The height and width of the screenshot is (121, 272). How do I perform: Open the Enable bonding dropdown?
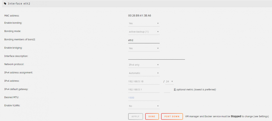(144, 23)
